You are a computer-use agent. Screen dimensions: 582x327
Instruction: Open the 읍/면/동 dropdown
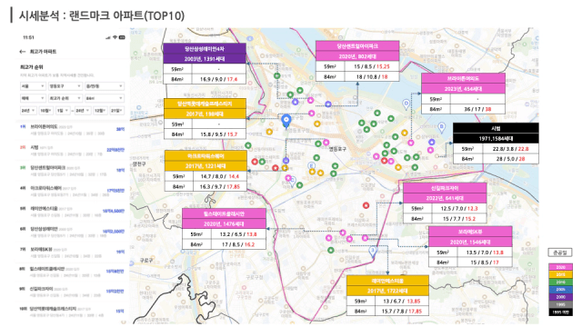pyautogui.click(x=105, y=86)
